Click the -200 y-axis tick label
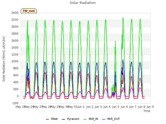Image resolution: width=166 pixels, height=124 pixels. (x=15, y=103)
